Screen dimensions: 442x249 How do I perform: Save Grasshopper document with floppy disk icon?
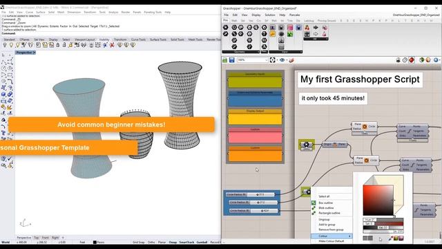coord(232,60)
